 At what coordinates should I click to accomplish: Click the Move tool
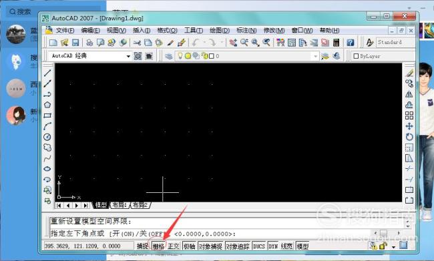click(409, 126)
